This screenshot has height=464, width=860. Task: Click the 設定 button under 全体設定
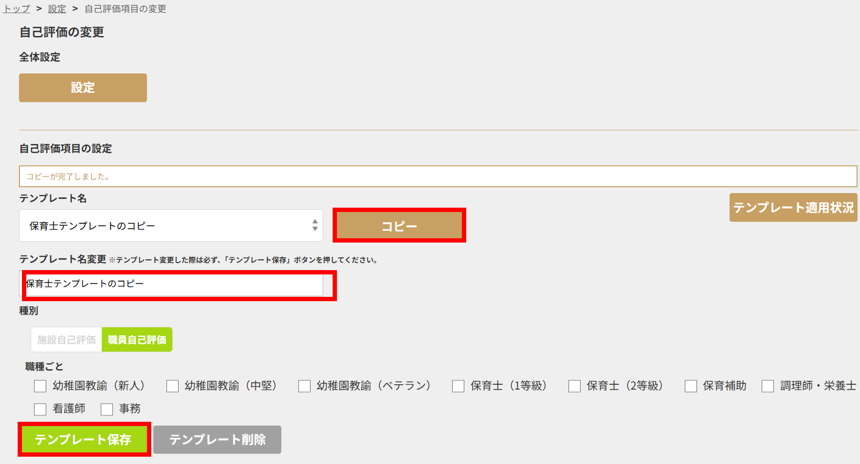coord(82,87)
